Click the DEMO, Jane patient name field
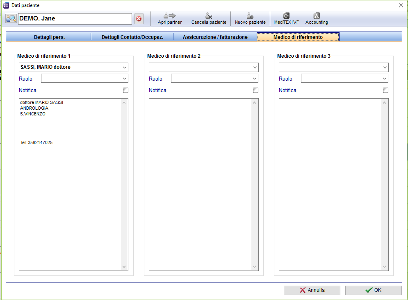Screen dimensions: 408x300 [x=75, y=19]
